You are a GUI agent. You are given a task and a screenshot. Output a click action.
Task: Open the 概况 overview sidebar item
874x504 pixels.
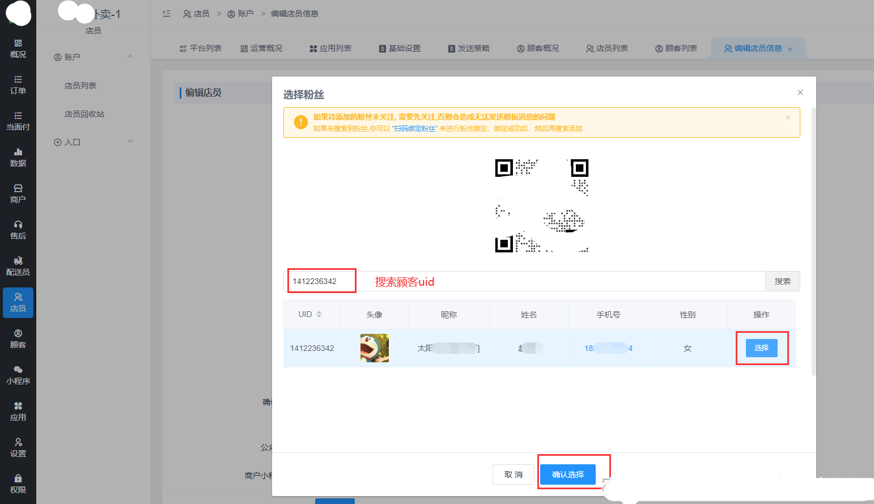18,49
